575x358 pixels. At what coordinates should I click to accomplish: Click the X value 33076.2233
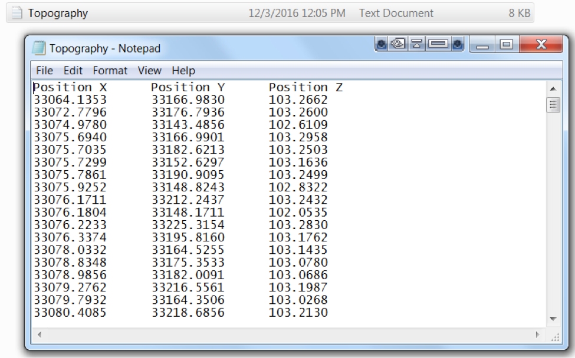pyautogui.click(x=70, y=224)
